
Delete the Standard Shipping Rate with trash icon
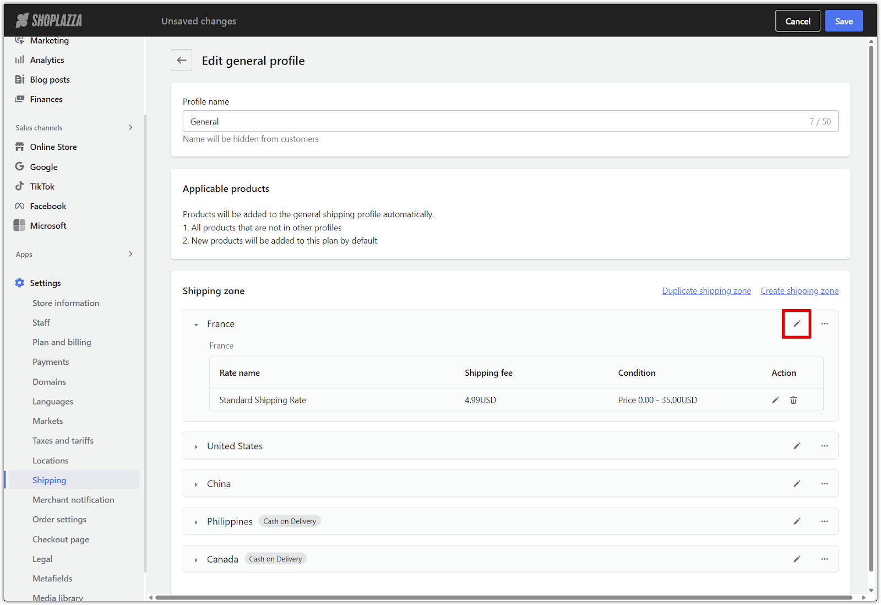[x=793, y=400]
